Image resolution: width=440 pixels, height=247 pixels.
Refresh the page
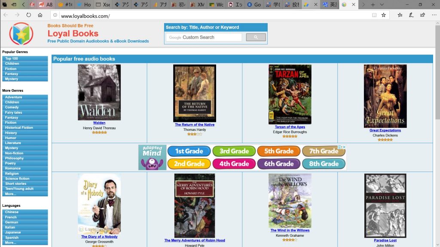coord(29,15)
